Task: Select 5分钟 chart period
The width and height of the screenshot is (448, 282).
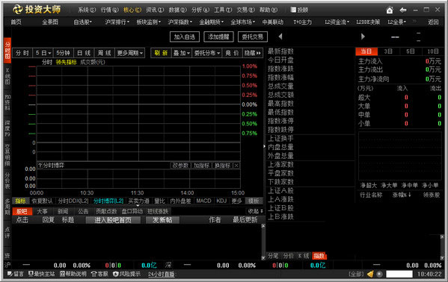Action: tap(63, 53)
